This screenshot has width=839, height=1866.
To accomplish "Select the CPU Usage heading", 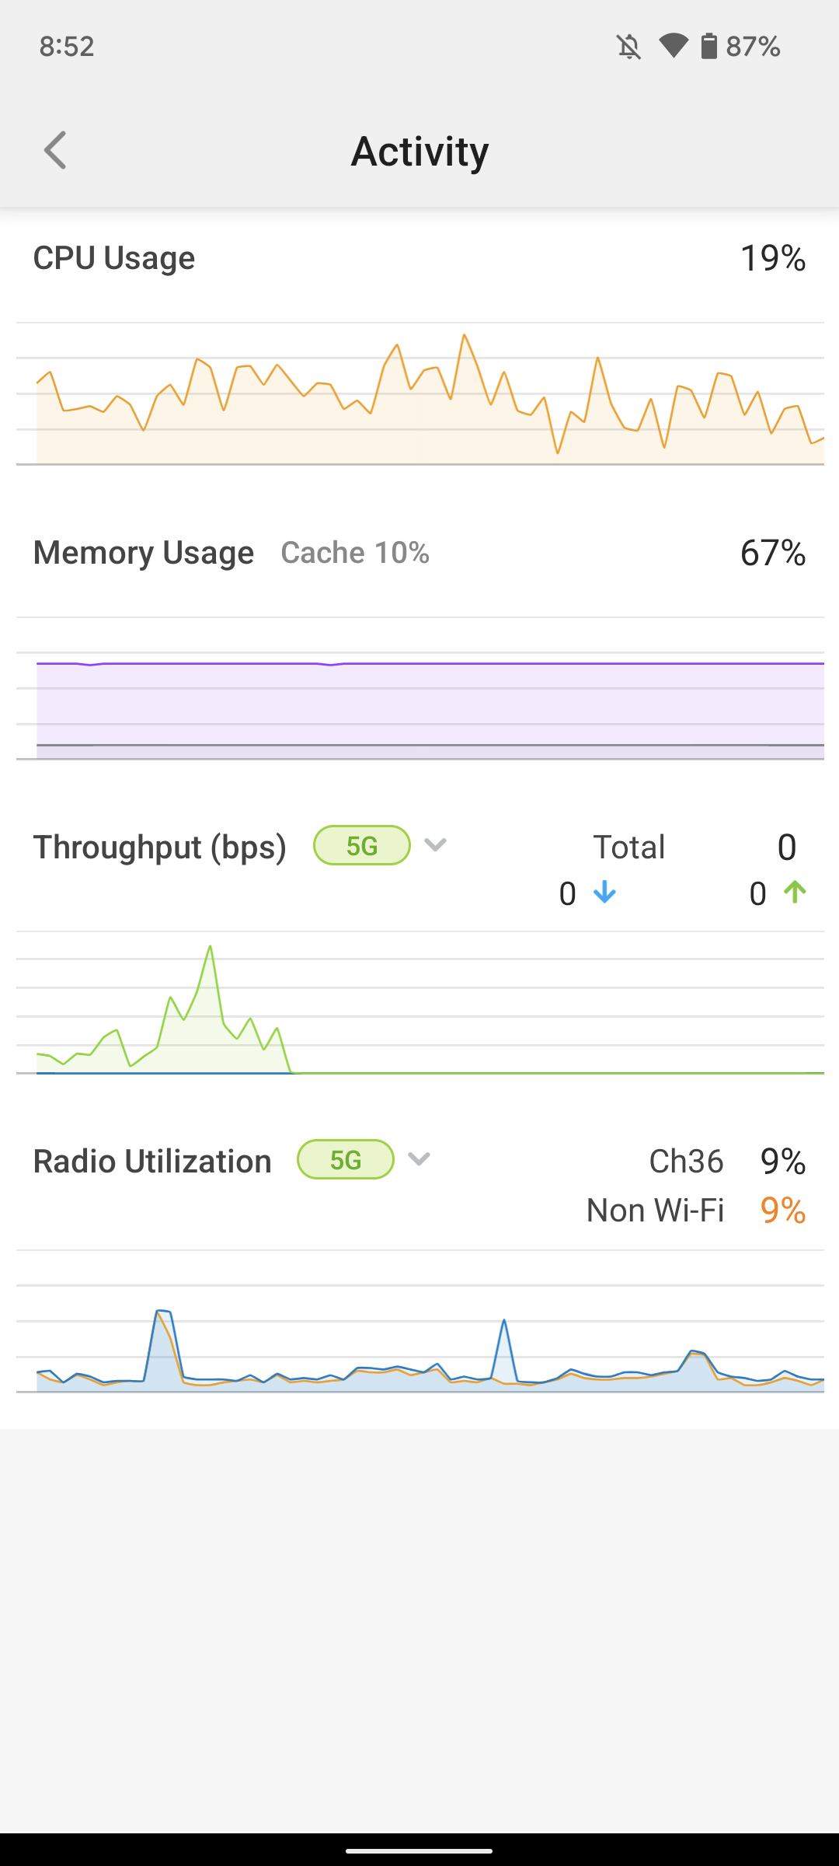I will (x=114, y=258).
